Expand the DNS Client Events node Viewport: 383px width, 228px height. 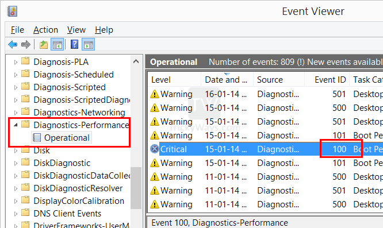coord(16,214)
